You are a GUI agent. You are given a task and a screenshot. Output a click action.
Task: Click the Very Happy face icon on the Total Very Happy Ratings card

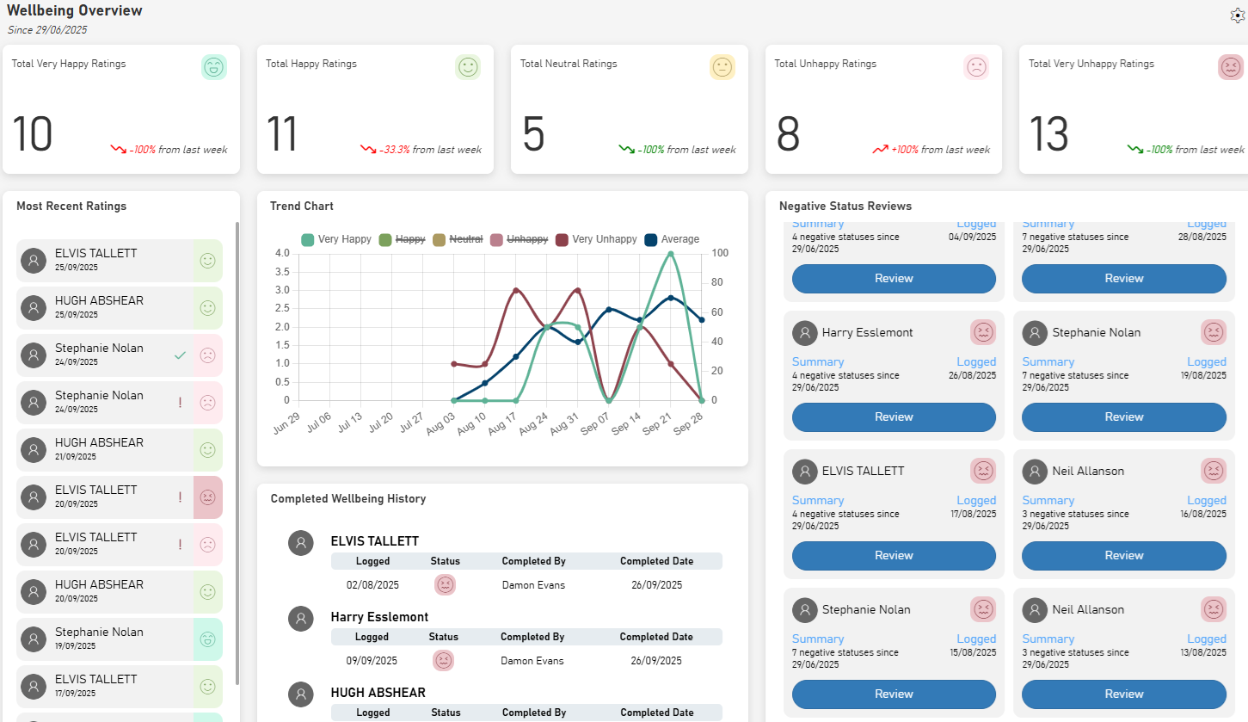214,67
